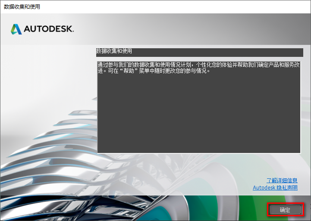The image size is (311, 221).
Task: Click the 确定 button
Action: [x=285, y=210]
